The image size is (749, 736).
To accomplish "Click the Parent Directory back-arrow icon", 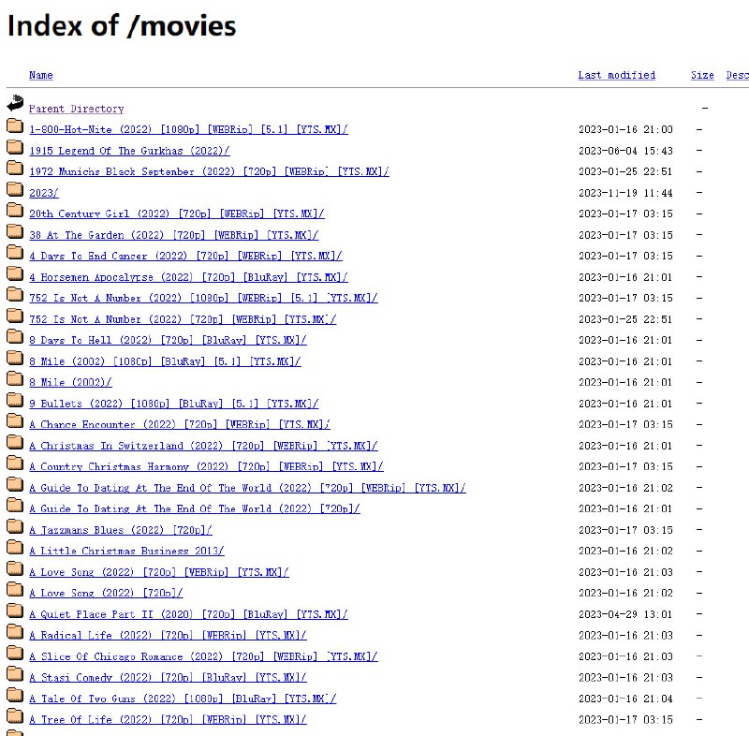I will point(14,104).
